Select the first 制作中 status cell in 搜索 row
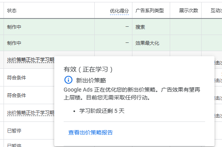Viewport: 222px width, 147px height. (x=14, y=27)
